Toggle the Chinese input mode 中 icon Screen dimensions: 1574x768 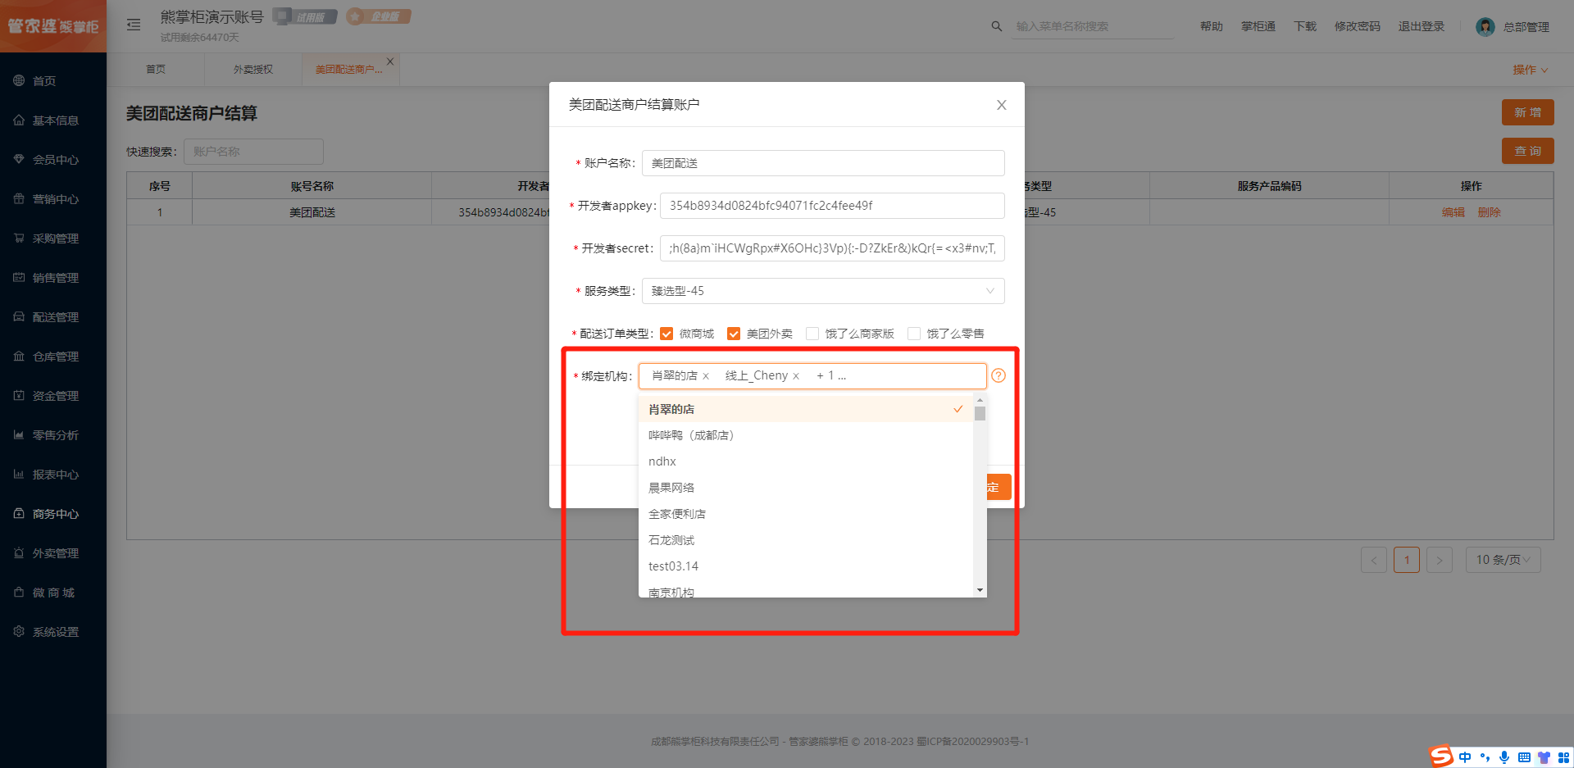(1465, 757)
